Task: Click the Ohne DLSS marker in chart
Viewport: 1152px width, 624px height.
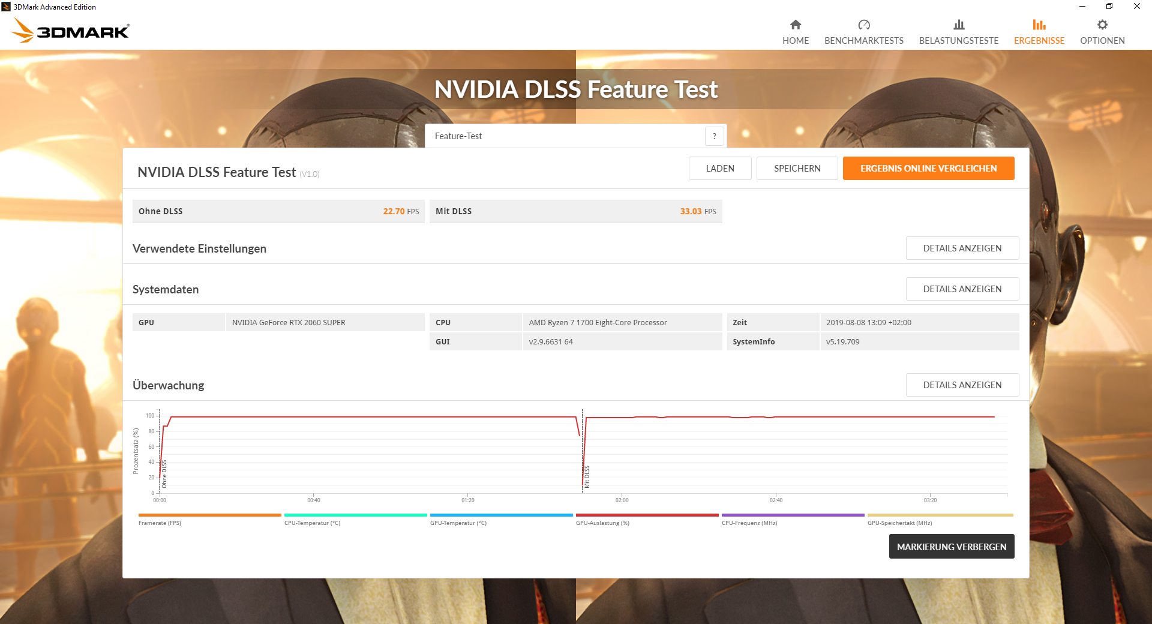Action: click(164, 473)
